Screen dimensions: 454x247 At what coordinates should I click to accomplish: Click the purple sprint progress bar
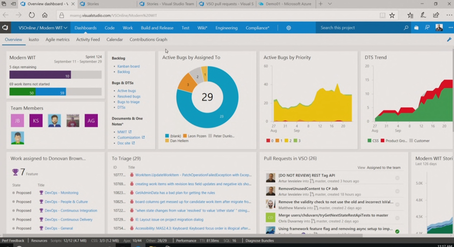coord(40,76)
